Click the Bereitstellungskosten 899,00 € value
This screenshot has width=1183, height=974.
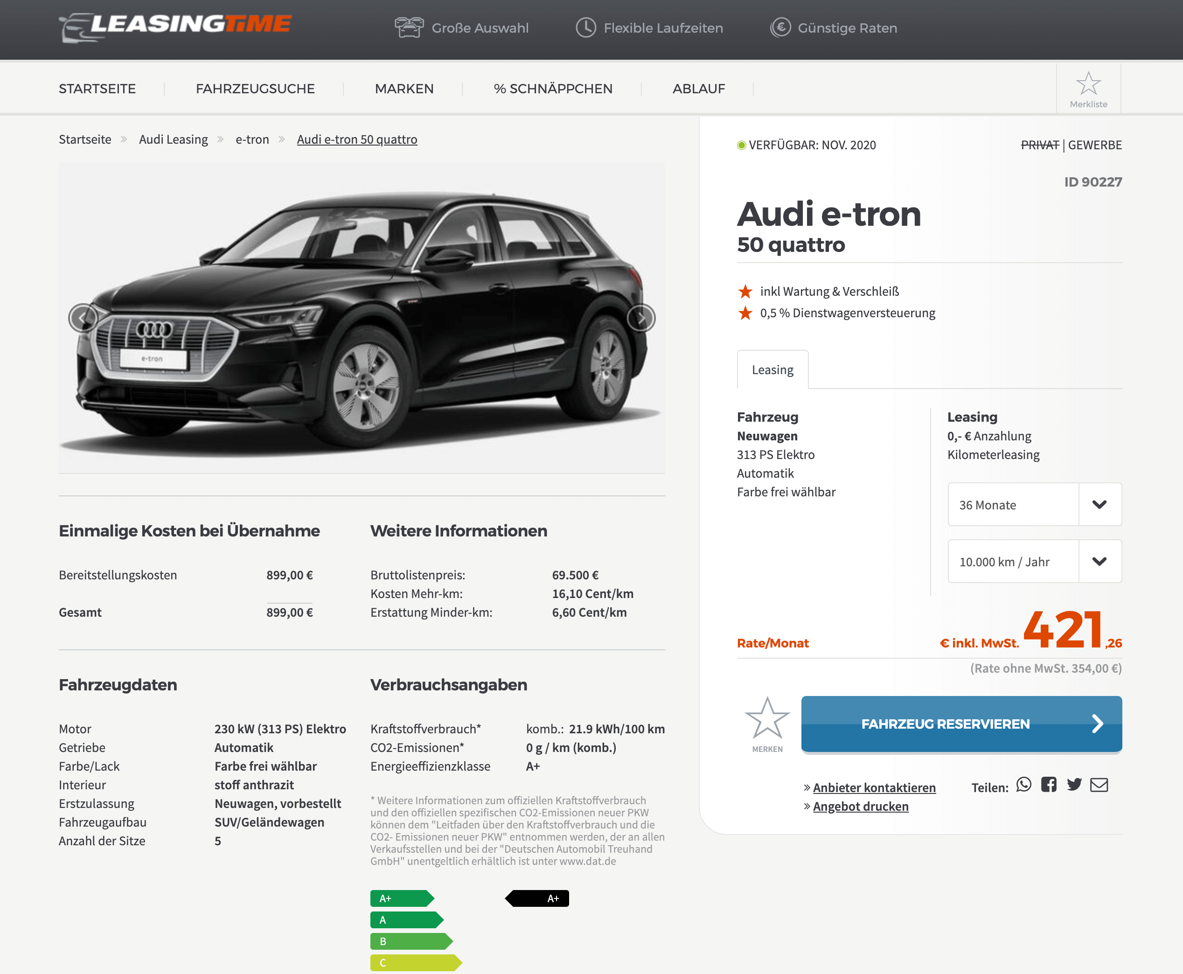(x=289, y=575)
